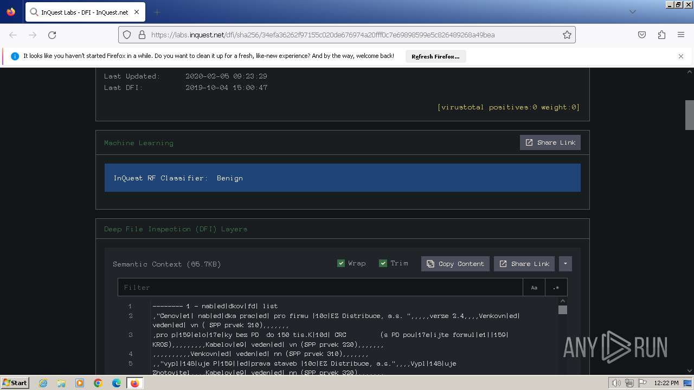Save to Pocket icon in toolbar

tap(642, 35)
